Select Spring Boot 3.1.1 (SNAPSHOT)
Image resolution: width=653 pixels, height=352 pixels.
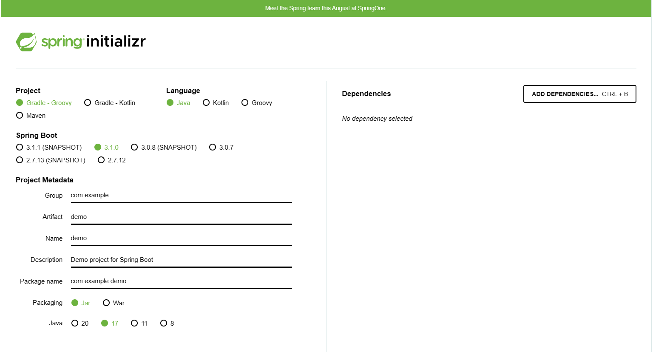coord(20,148)
